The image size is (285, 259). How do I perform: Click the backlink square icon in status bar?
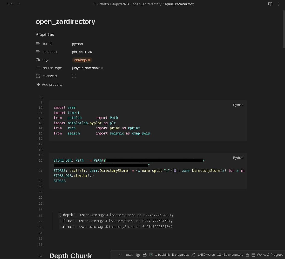[x=151, y=255]
